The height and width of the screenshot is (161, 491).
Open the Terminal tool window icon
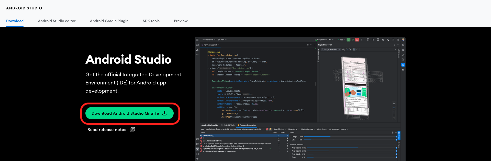pos(197,154)
